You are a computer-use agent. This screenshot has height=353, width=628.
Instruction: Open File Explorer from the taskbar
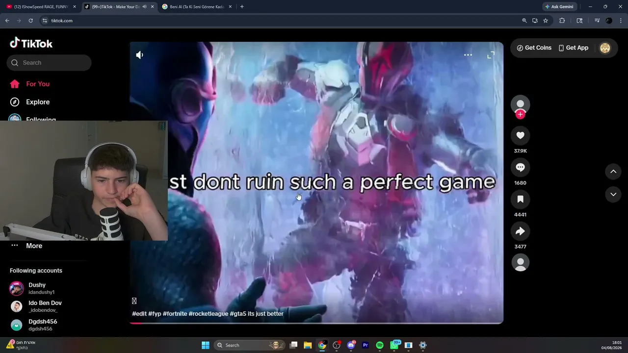(308, 345)
